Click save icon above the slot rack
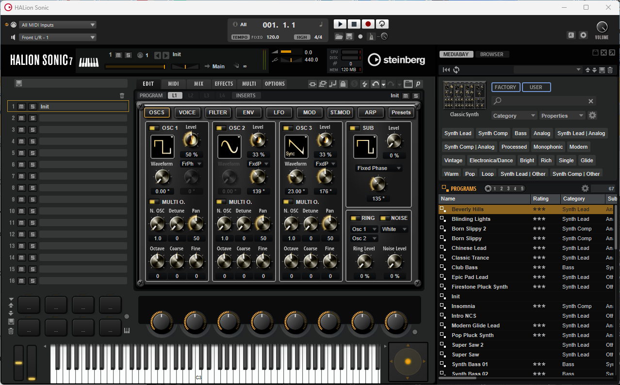 click(x=18, y=83)
